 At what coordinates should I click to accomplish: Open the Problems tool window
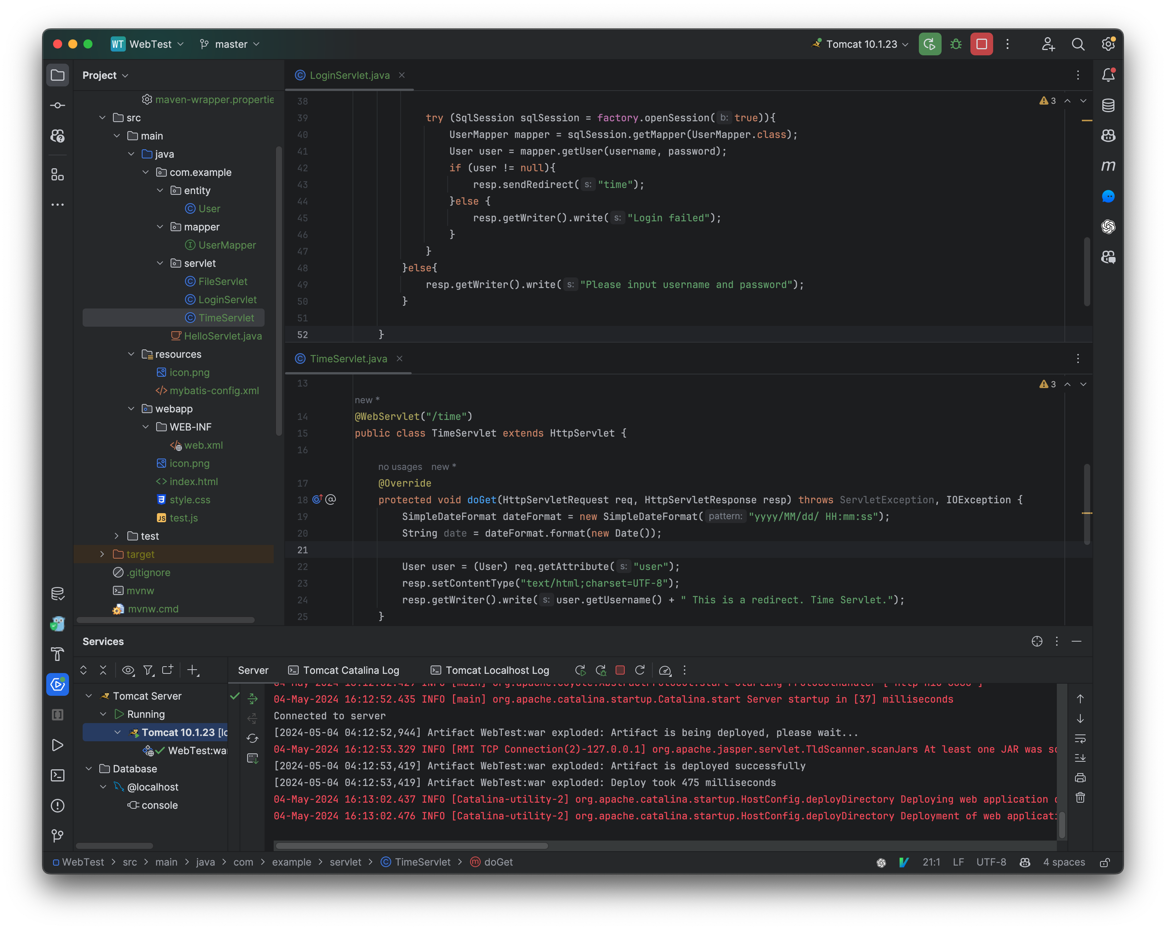pyautogui.click(x=57, y=806)
